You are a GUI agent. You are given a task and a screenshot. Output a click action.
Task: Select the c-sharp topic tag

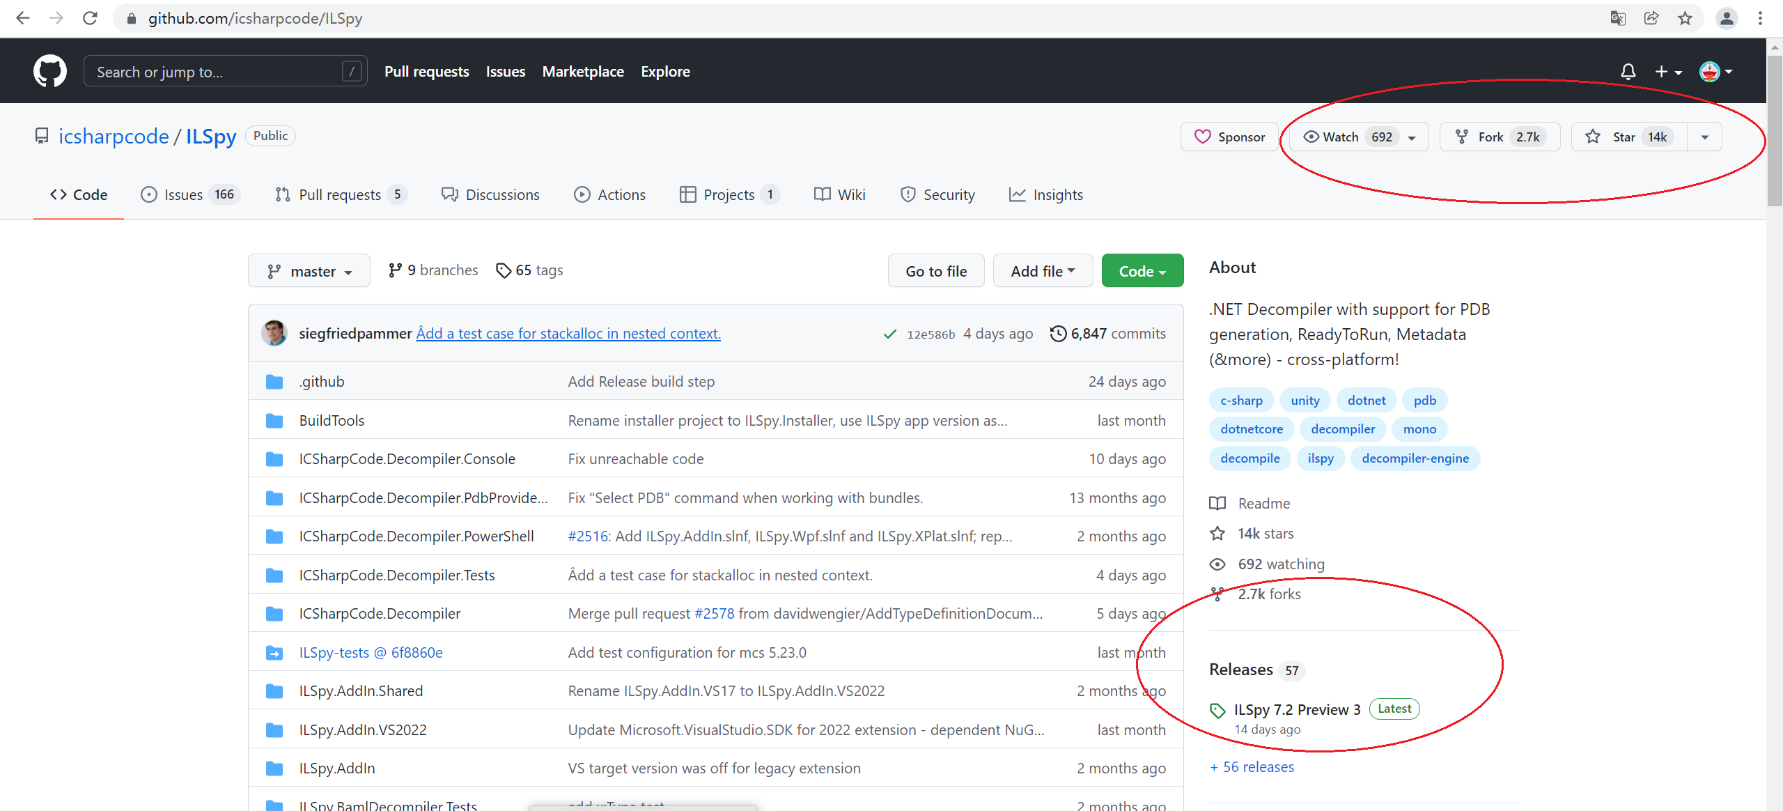(1241, 400)
